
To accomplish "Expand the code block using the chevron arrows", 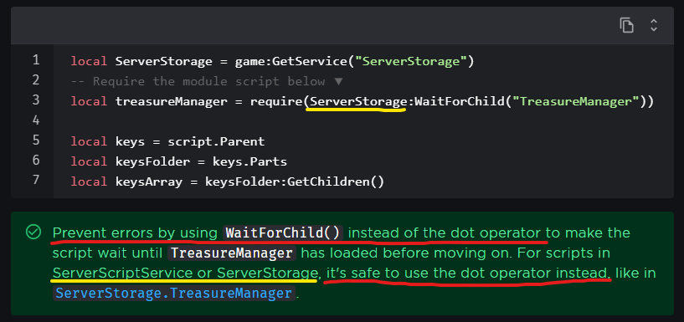I will point(654,25).
